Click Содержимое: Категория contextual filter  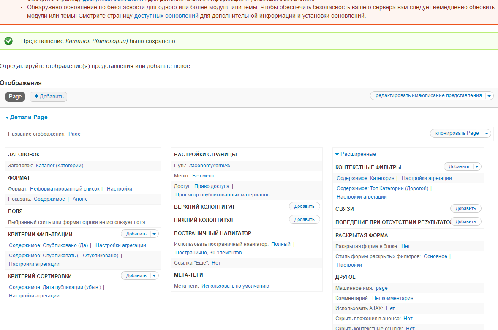coord(365,178)
